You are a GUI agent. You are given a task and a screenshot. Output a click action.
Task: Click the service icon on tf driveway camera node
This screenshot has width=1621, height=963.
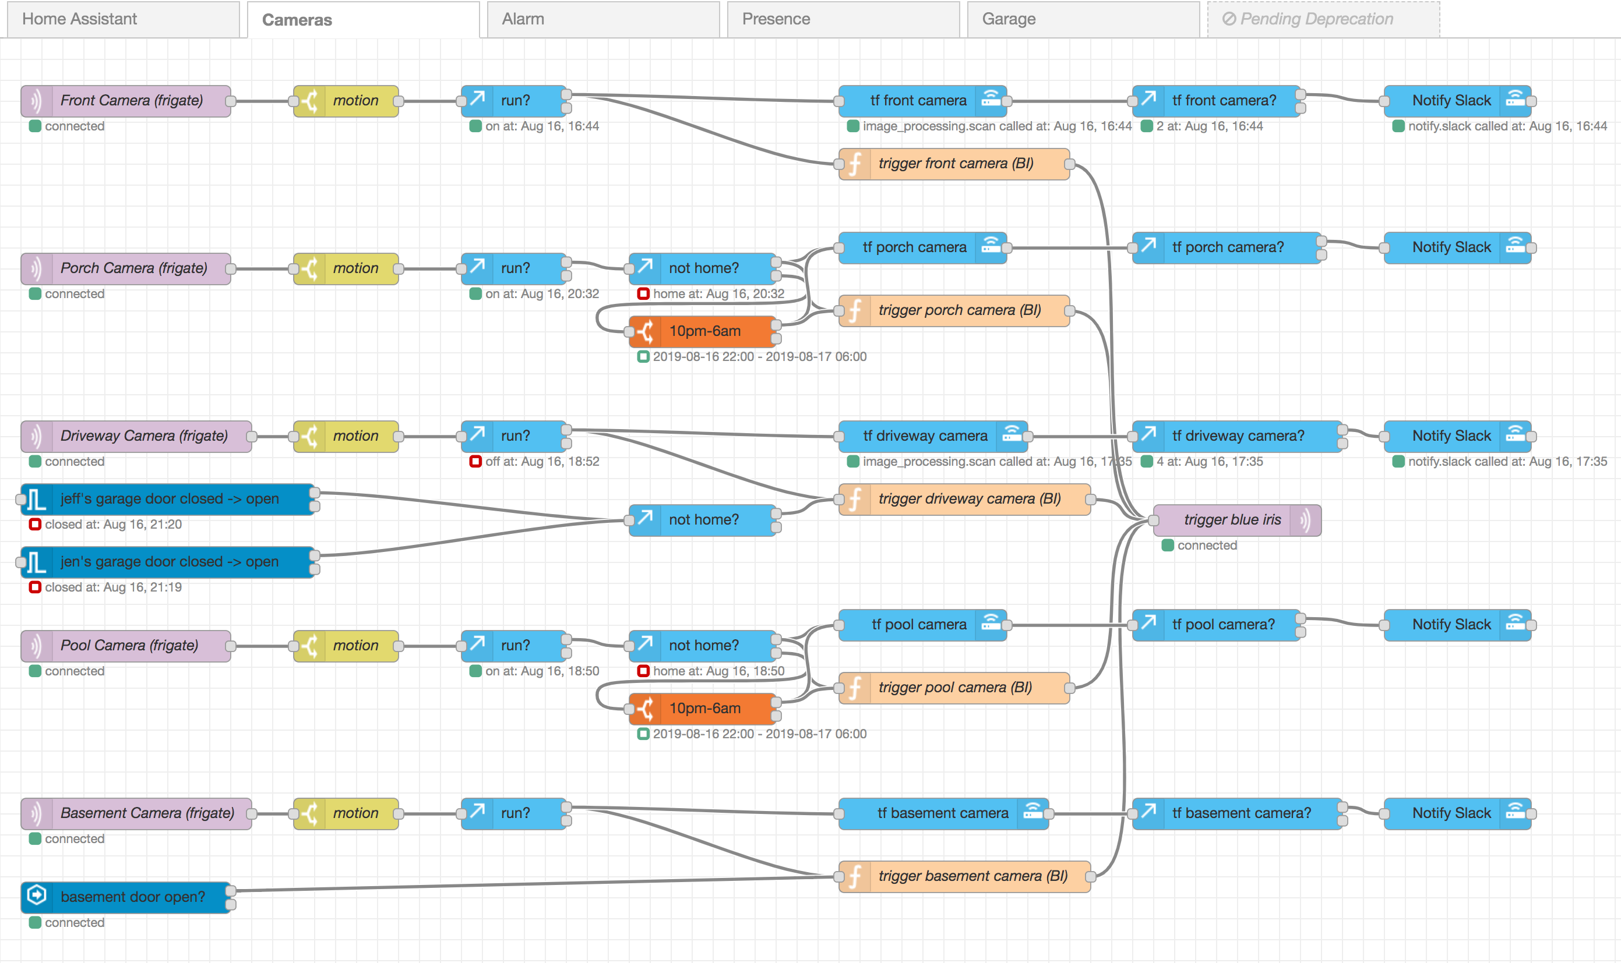click(x=1011, y=436)
